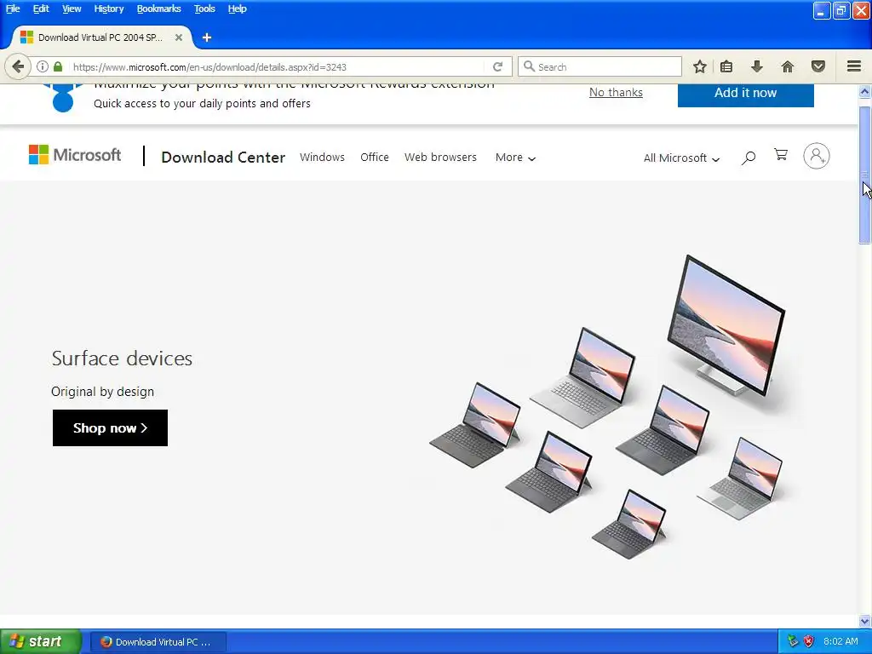Click the Surface devices product image

point(607,407)
